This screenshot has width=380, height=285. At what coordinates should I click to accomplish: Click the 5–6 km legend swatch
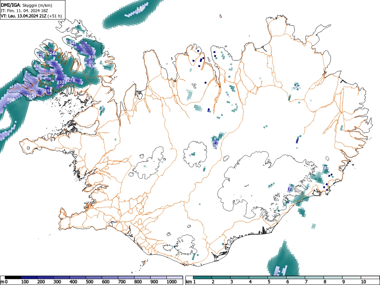pyautogui.click(x=277, y=277)
